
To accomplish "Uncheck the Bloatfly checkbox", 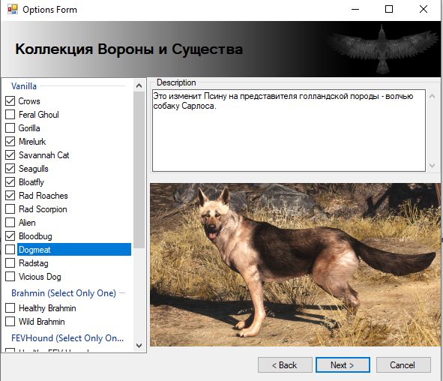I will (x=10, y=181).
